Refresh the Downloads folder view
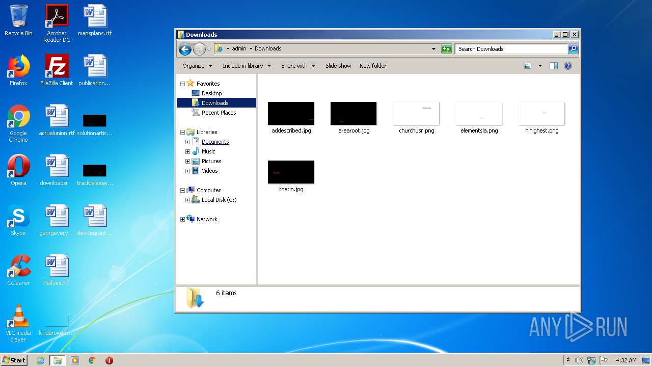Screen dimensions: 652x367 (x=446, y=49)
